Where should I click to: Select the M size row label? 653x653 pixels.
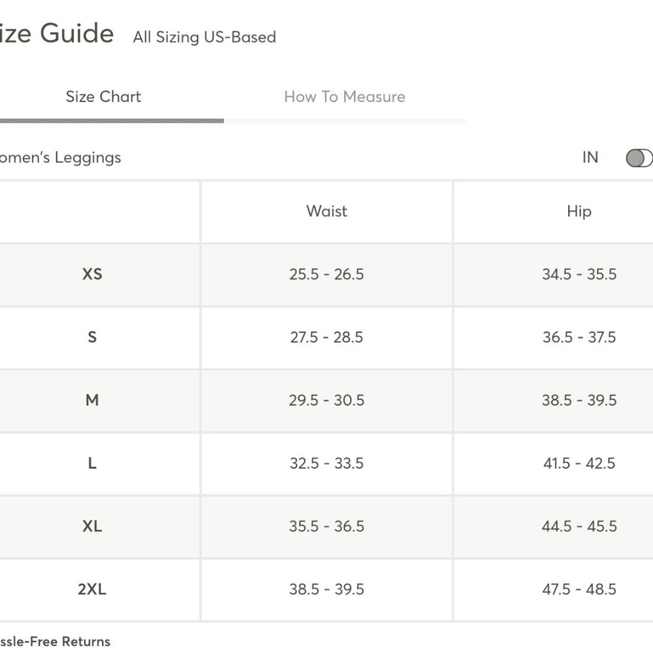pos(92,400)
